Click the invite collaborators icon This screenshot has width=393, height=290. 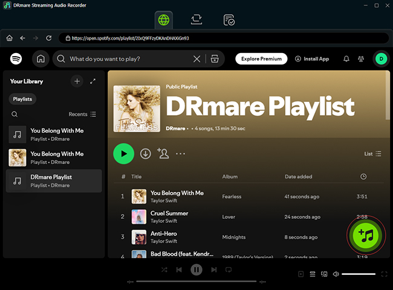[163, 154]
